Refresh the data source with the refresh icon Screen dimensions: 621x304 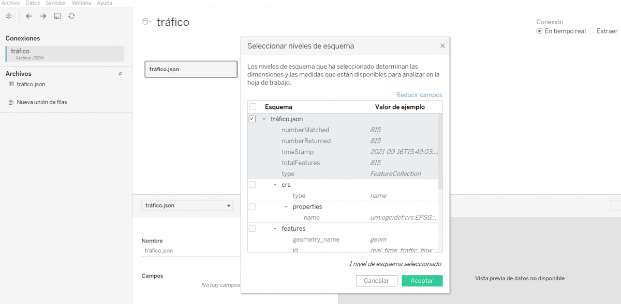71,16
